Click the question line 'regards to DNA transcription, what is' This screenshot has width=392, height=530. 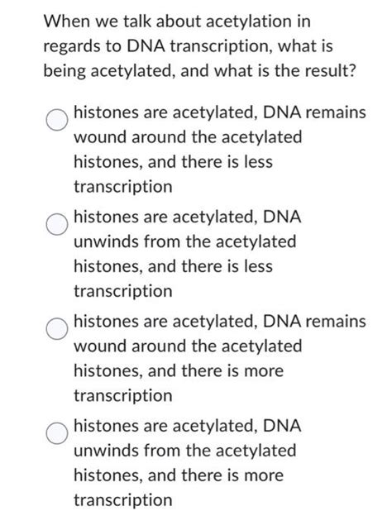point(188,46)
